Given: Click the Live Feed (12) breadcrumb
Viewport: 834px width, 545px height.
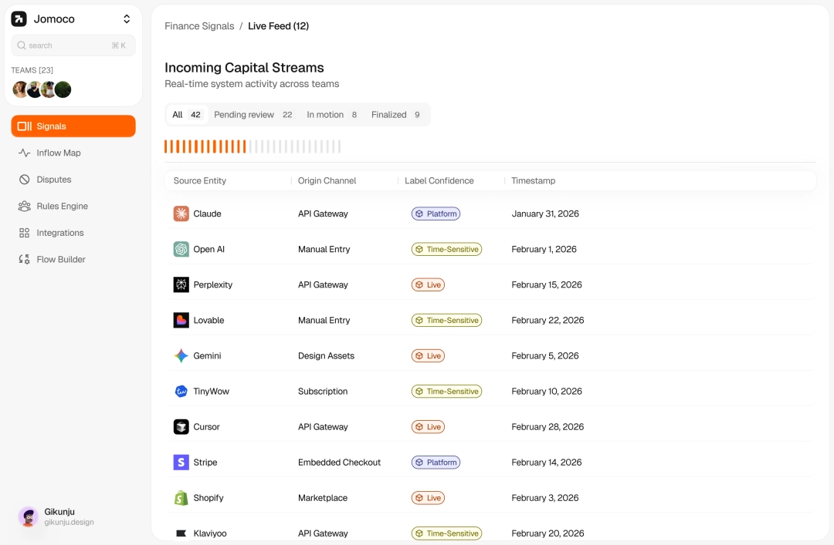Looking at the screenshot, I should pos(278,26).
